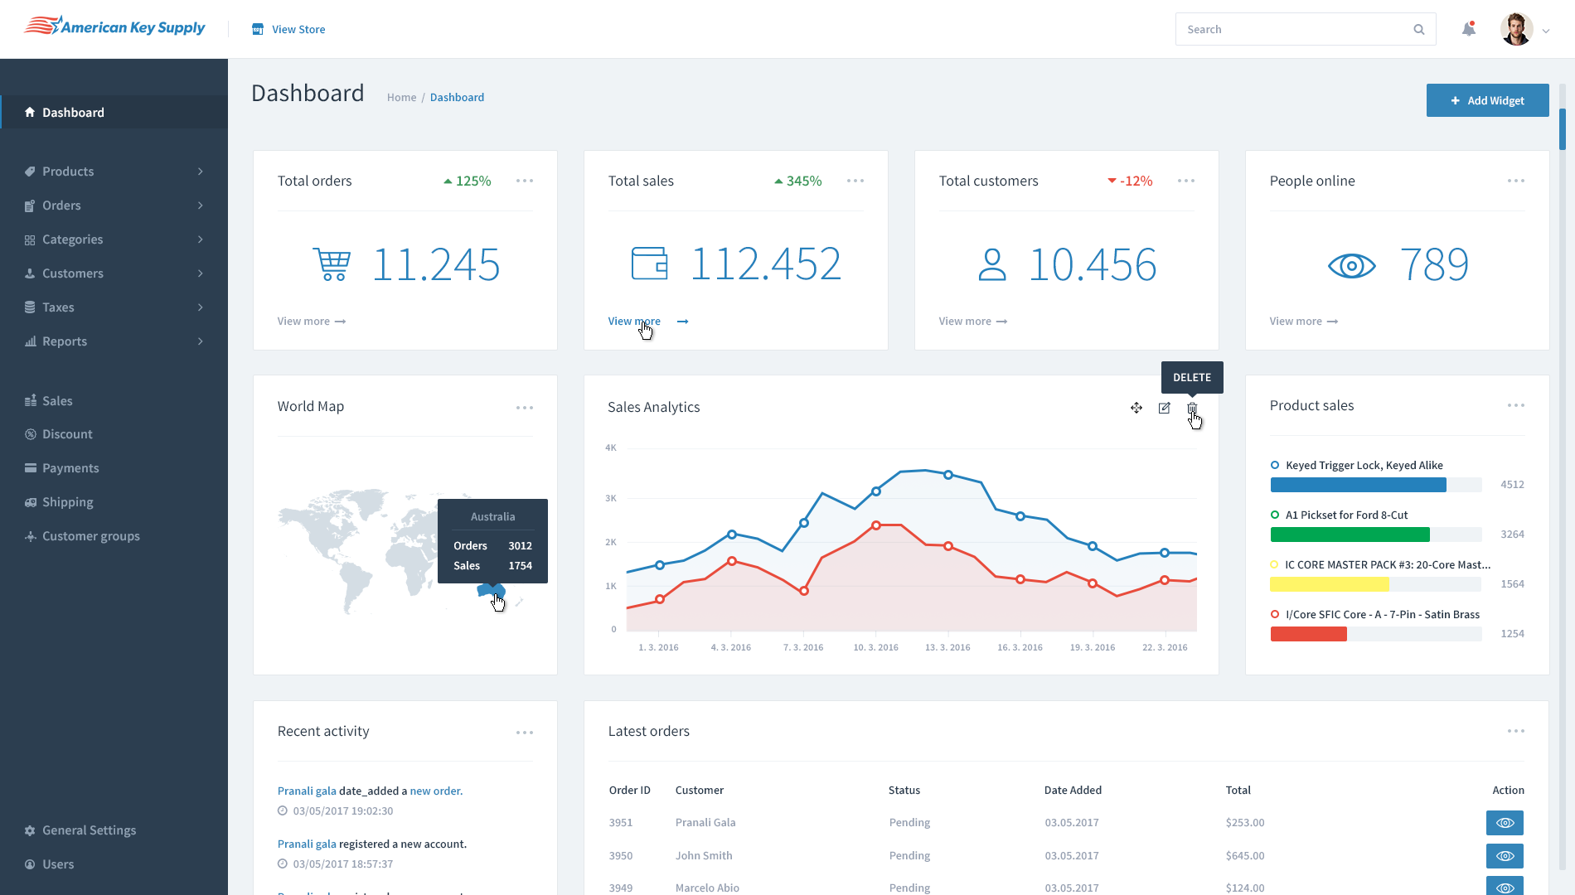Viewport: 1575px width, 895px height.
Task: Click the move icon on Sales Analytics
Action: point(1136,408)
